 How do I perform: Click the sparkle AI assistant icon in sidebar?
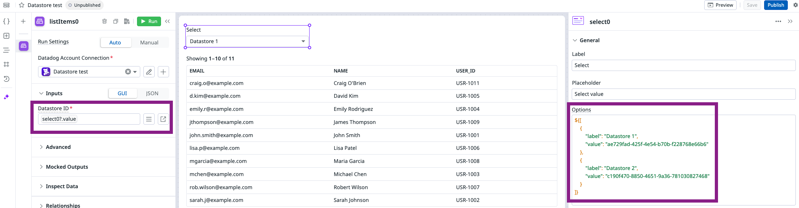tap(6, 97)
